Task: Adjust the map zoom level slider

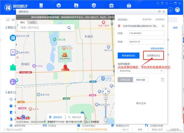Action: point(106,106)
